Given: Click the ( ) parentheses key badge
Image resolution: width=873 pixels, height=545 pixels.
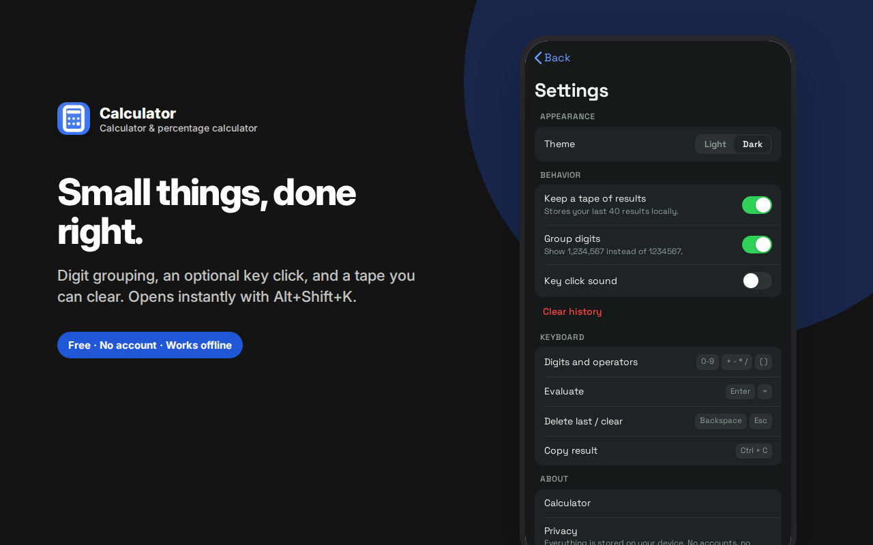Looking at the screenshot, I should (x=763, y=362).
